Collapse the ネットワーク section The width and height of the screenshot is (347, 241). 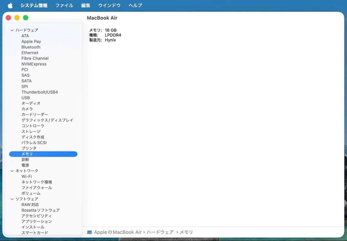[x=12, y=171]
